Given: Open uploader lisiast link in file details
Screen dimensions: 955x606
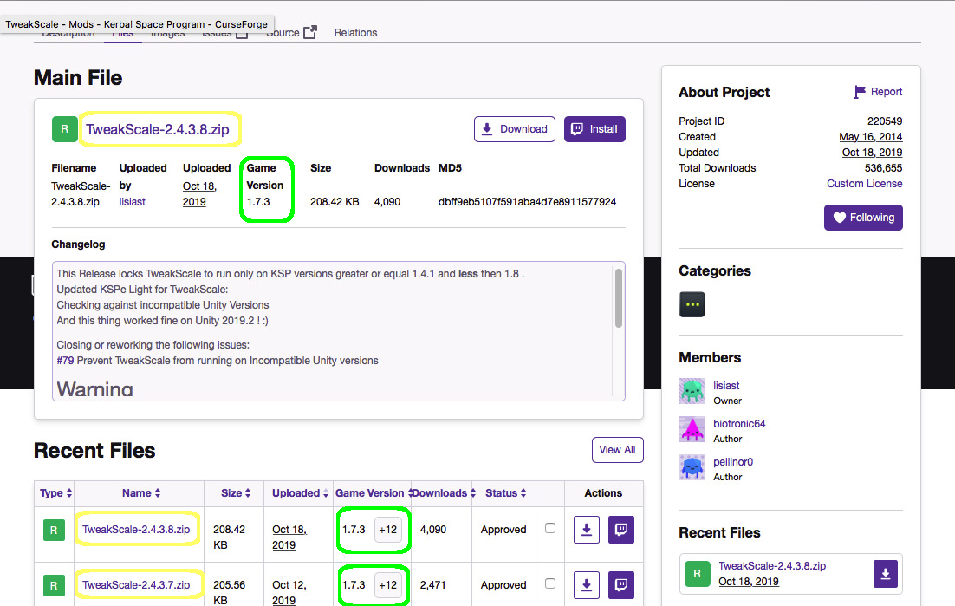Looking at the screenshot, I should coord(133,202).
